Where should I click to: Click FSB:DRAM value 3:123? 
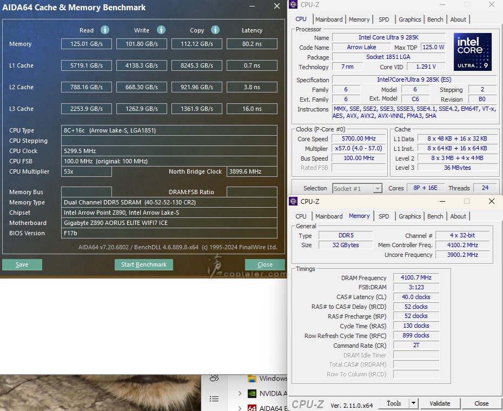pyautogui.click(x=416, y=287)
